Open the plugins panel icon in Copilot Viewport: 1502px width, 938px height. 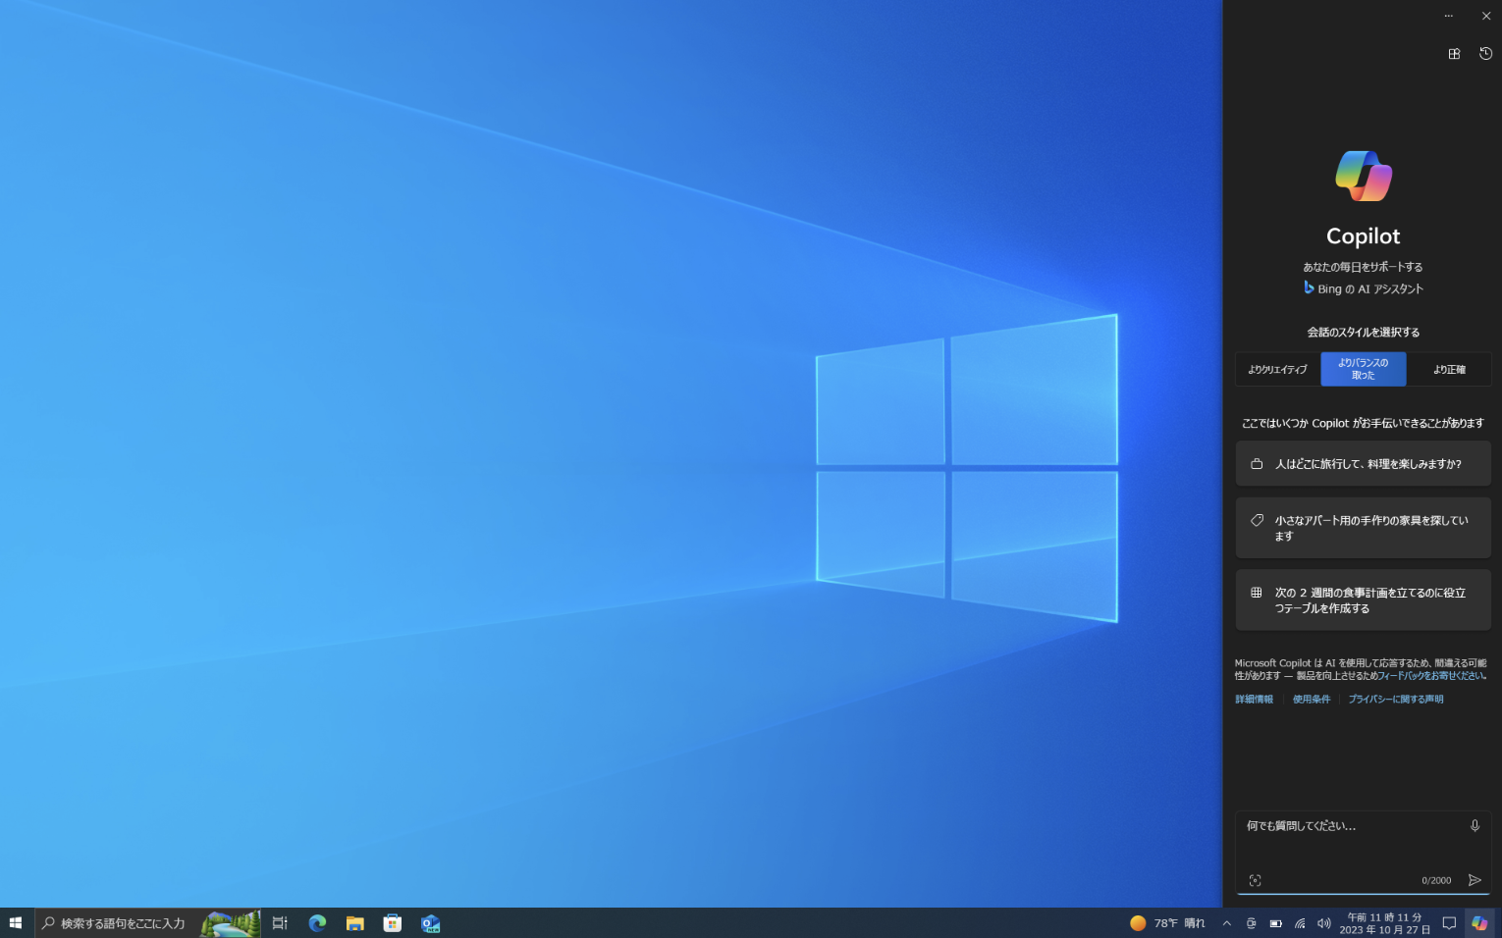coord(1454,54)
